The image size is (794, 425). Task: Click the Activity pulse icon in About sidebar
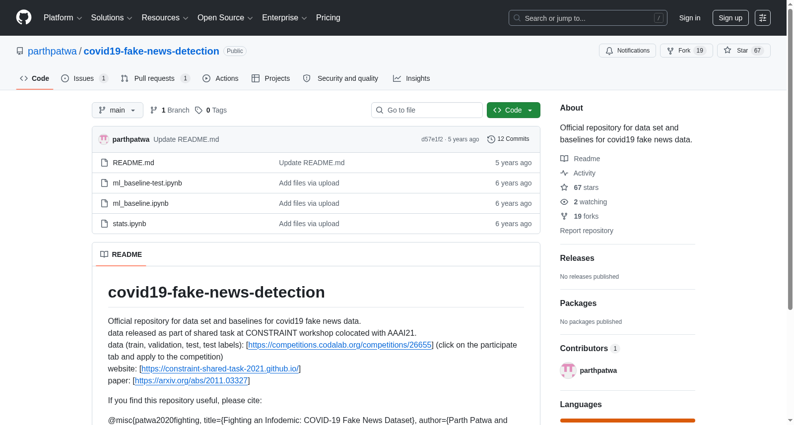pos(564,173)
